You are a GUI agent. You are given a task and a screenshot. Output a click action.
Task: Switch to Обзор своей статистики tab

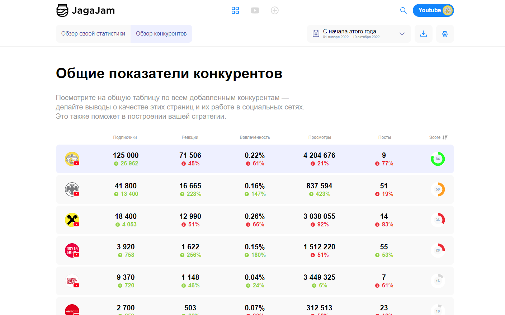[93, 34]
